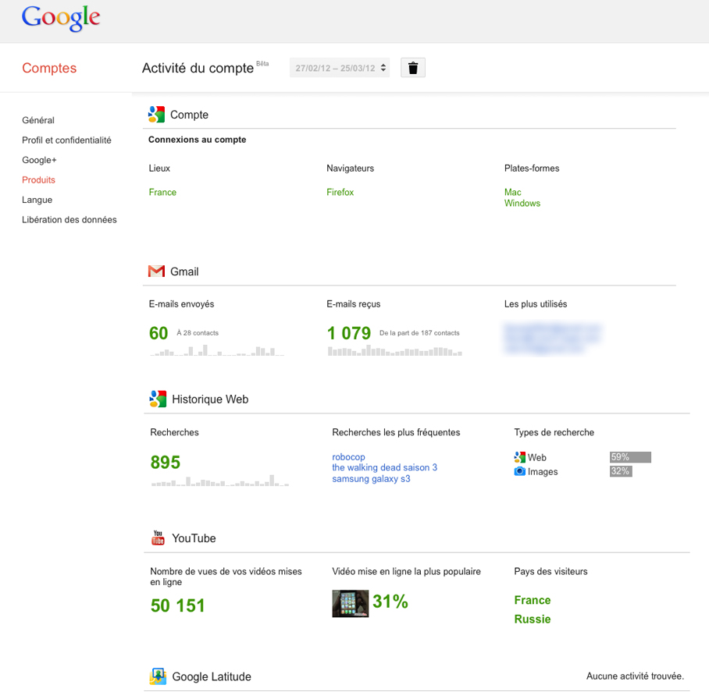Click the Images camera icon

[519, 471]
